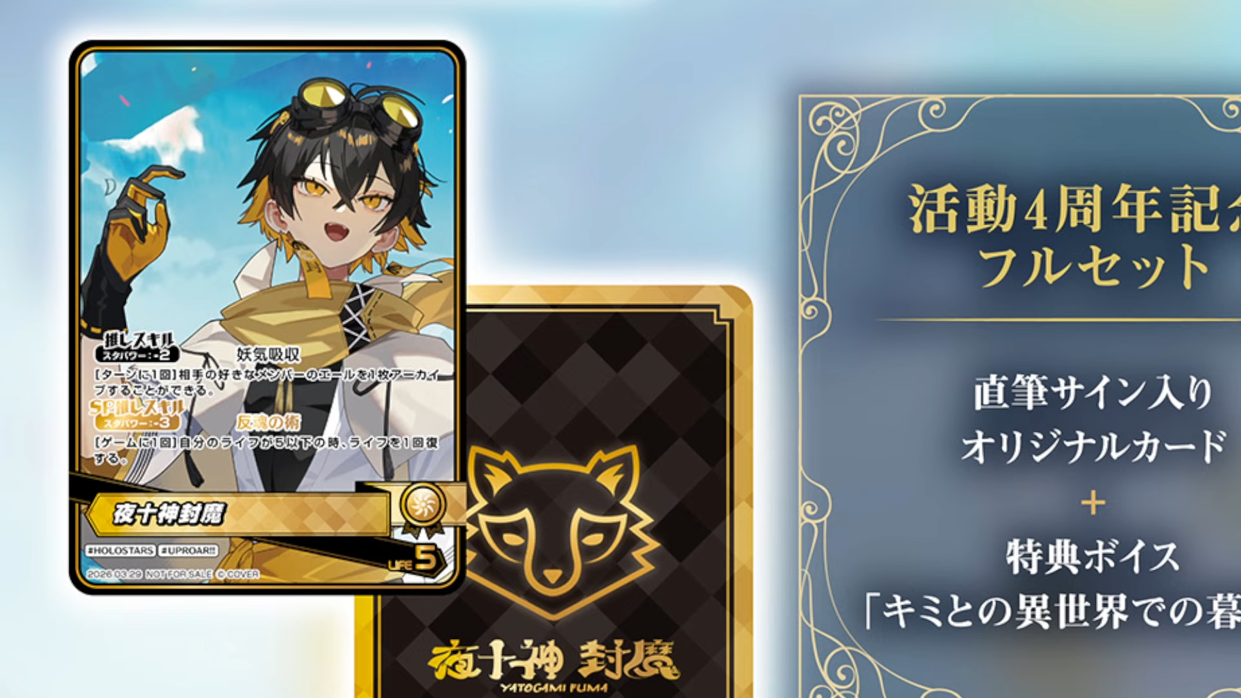Click the 直筆サイン入り text line
Viewport: 1241px width, 698px height.
(x=1093, y=392)
